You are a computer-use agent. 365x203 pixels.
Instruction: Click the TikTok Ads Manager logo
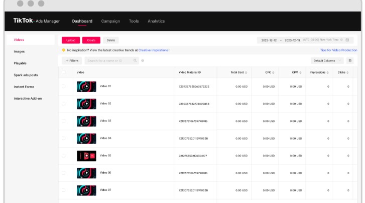click(x=36, y=21)
